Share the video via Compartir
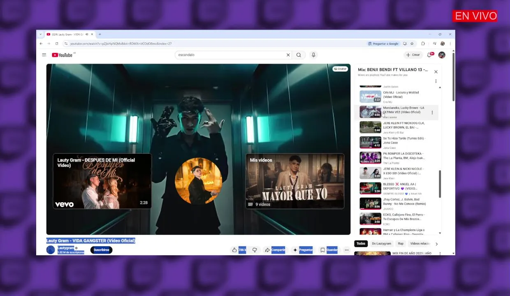Screen dimensions: 510x296 pos(275,250)
